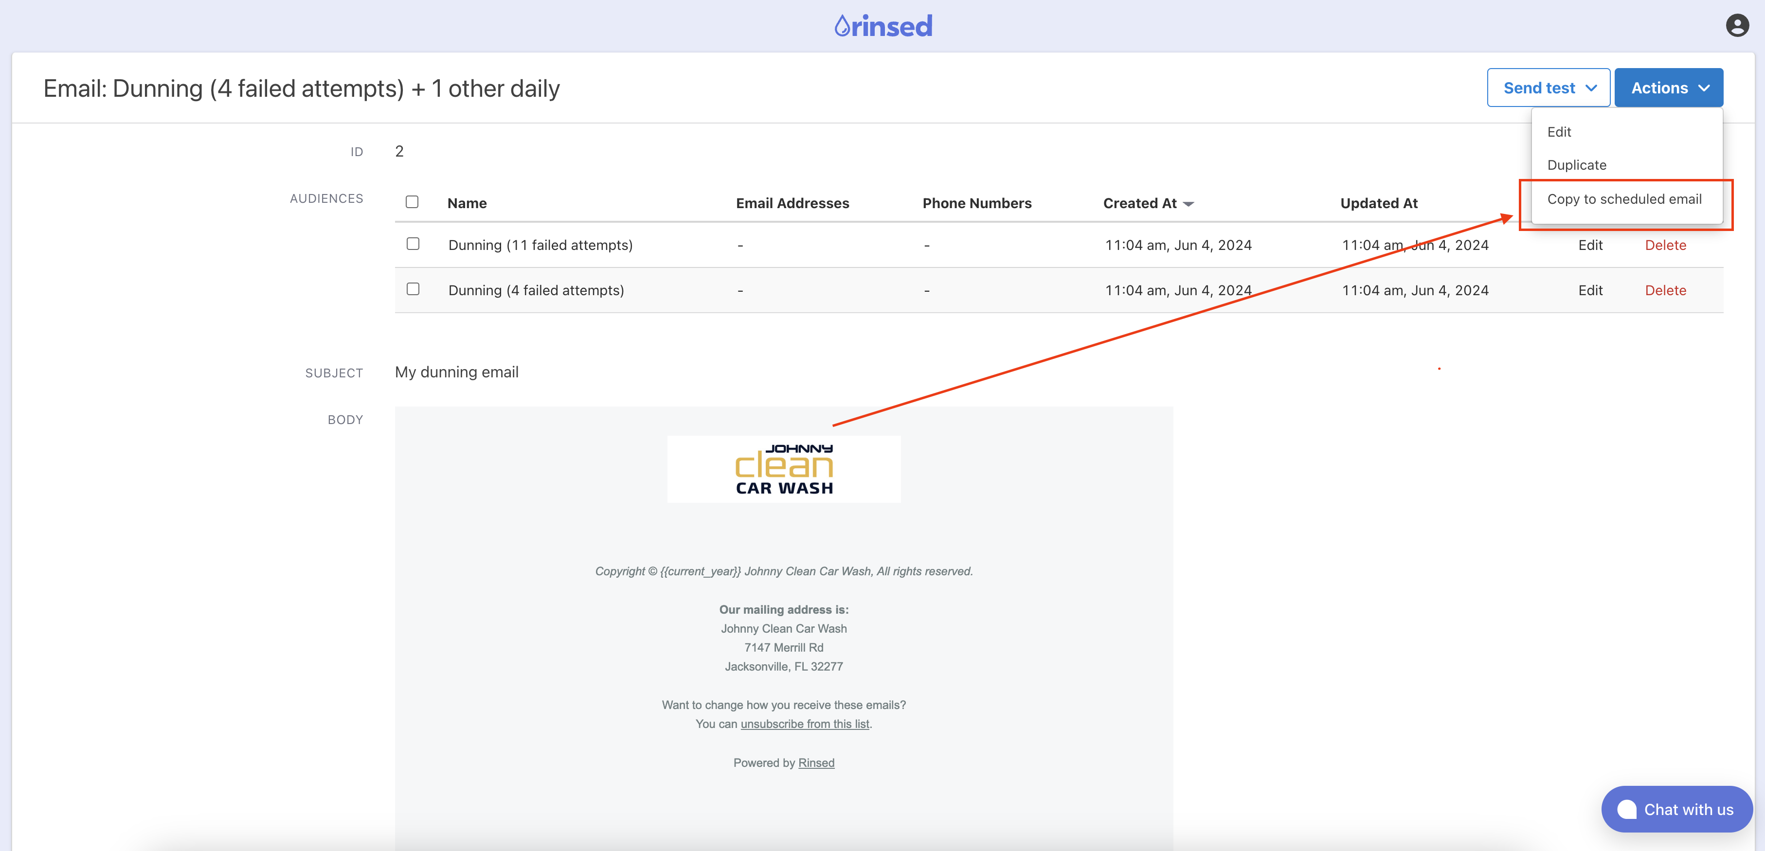This screenshot has width=1765, height=851.
Task: Collapse the Actions dropdown menu
Action: tap(1668, 88)
